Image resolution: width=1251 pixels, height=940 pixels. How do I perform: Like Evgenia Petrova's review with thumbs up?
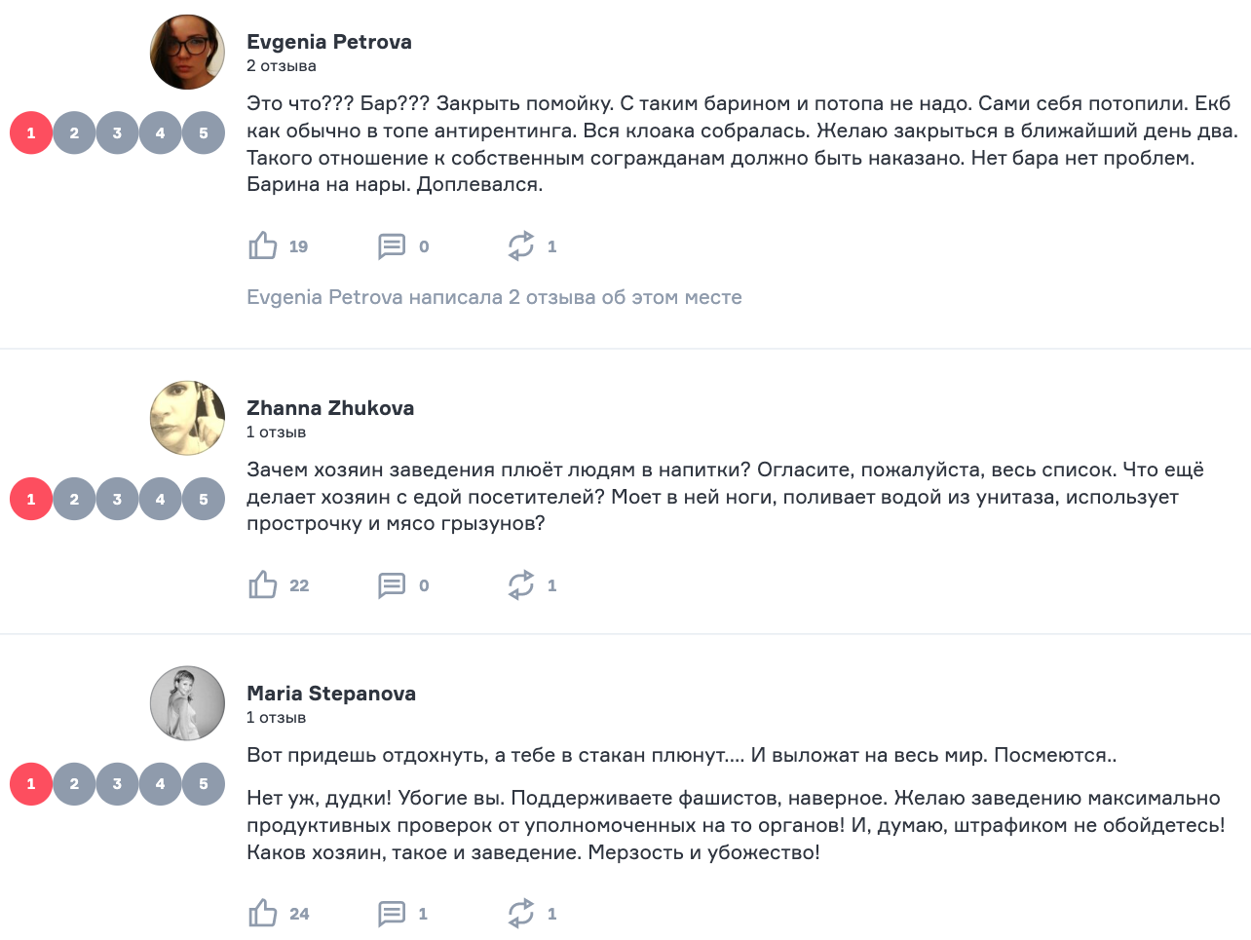coord(263,245)
